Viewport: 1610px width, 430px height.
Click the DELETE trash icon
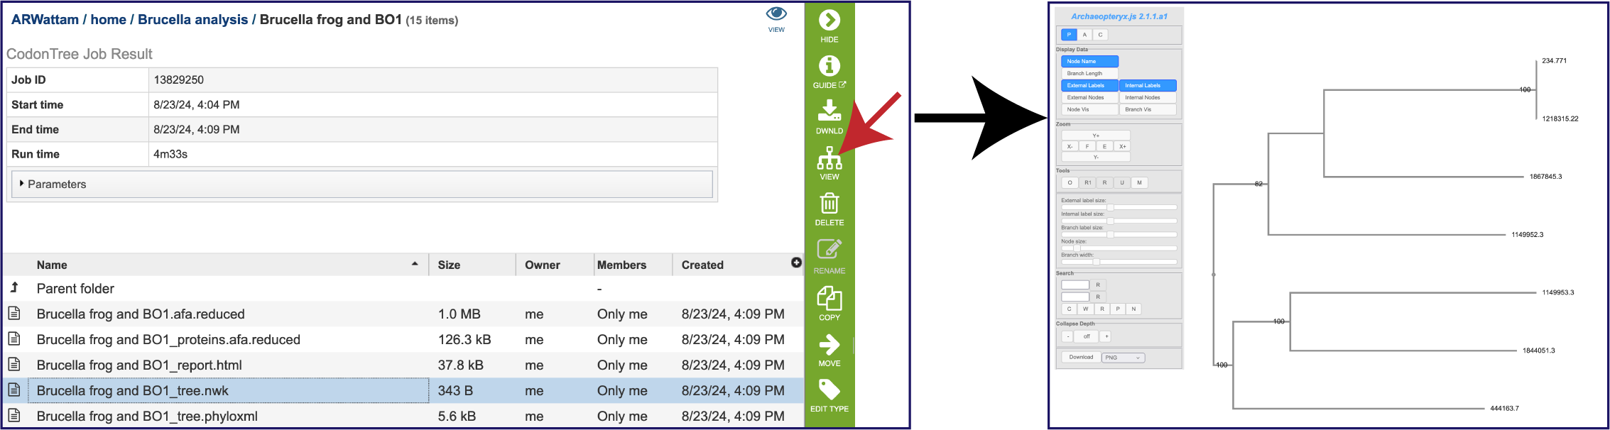coord(829,204)
